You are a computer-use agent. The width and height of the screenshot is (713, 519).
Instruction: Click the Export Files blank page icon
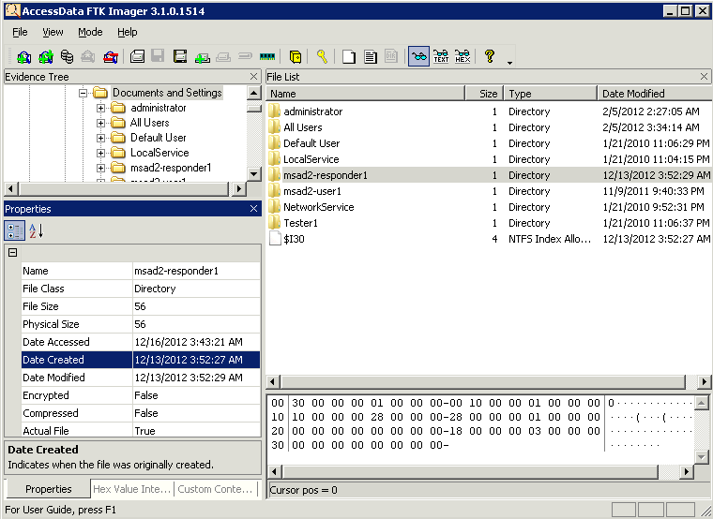coord(349,57)
